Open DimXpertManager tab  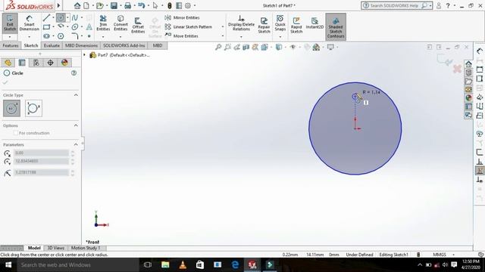point(51,63)
